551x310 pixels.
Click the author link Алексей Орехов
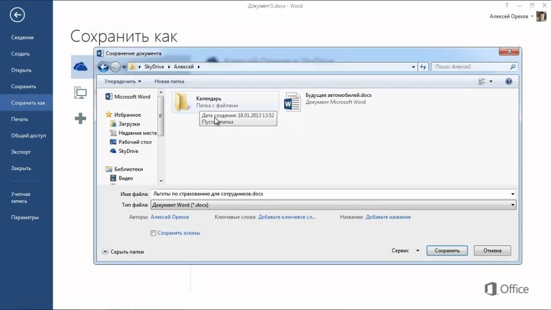tap(169, 217)
